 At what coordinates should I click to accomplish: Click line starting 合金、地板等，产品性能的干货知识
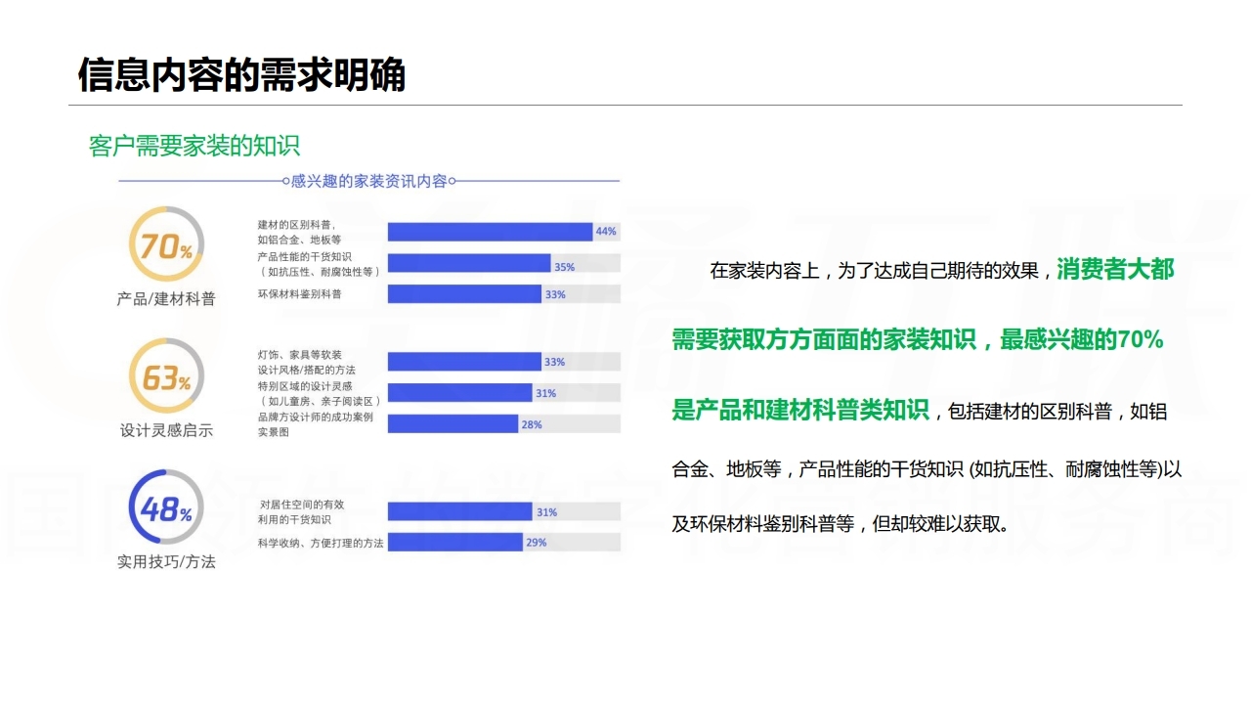tap(927, 468)
